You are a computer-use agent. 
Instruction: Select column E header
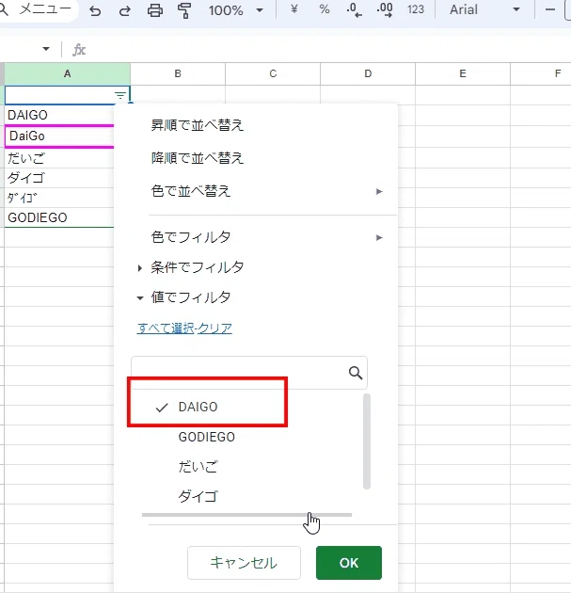463,73
